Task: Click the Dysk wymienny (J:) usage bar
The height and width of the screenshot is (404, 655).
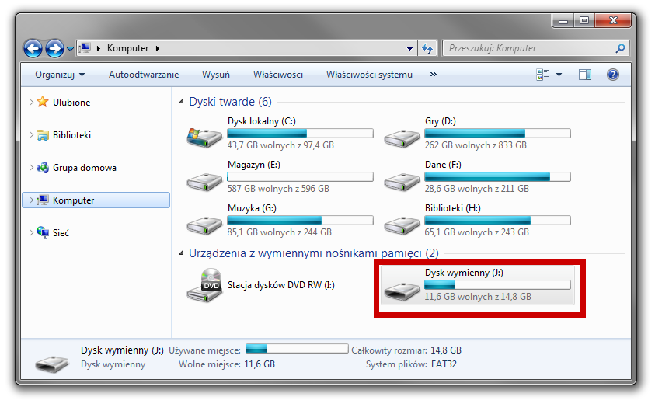Action: [x=497, y=285]
